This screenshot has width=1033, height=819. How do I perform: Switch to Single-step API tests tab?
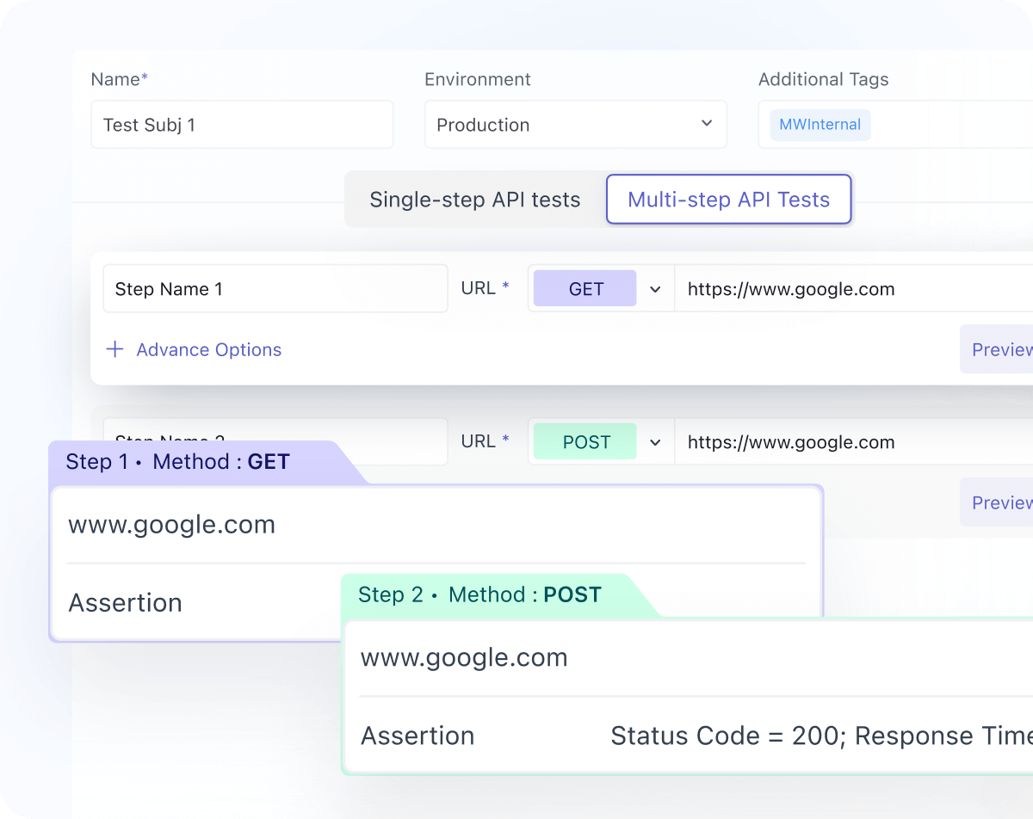[x=475, y=200]
